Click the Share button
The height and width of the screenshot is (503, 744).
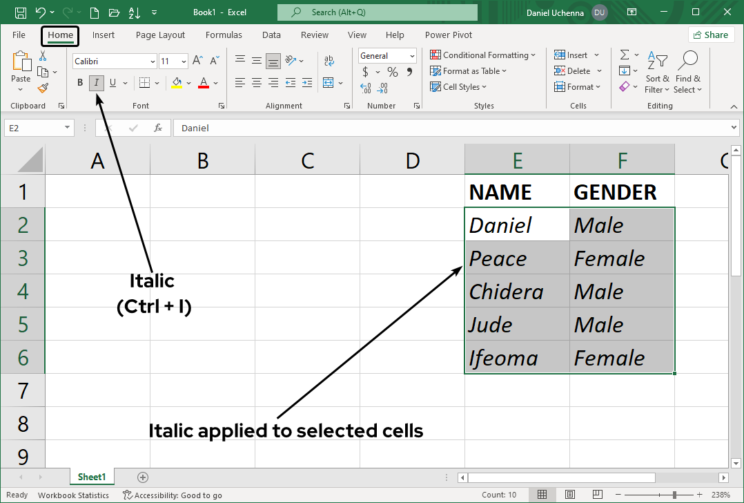tap(710, 35)
